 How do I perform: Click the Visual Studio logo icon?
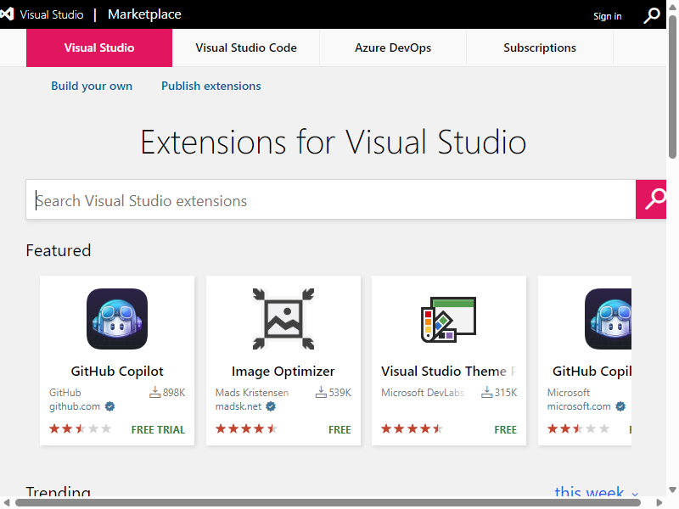point(7,14)
